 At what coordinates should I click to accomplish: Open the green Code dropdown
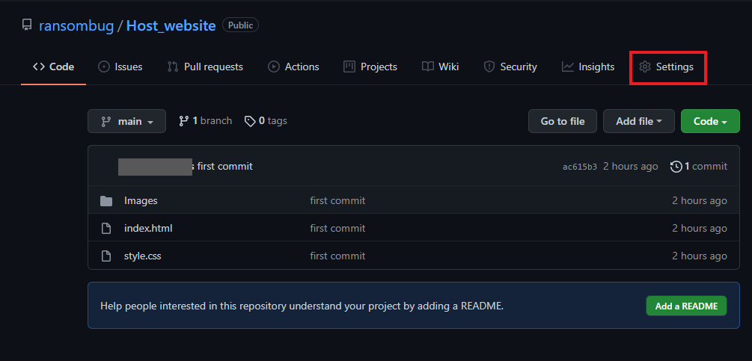coord(710,121)
